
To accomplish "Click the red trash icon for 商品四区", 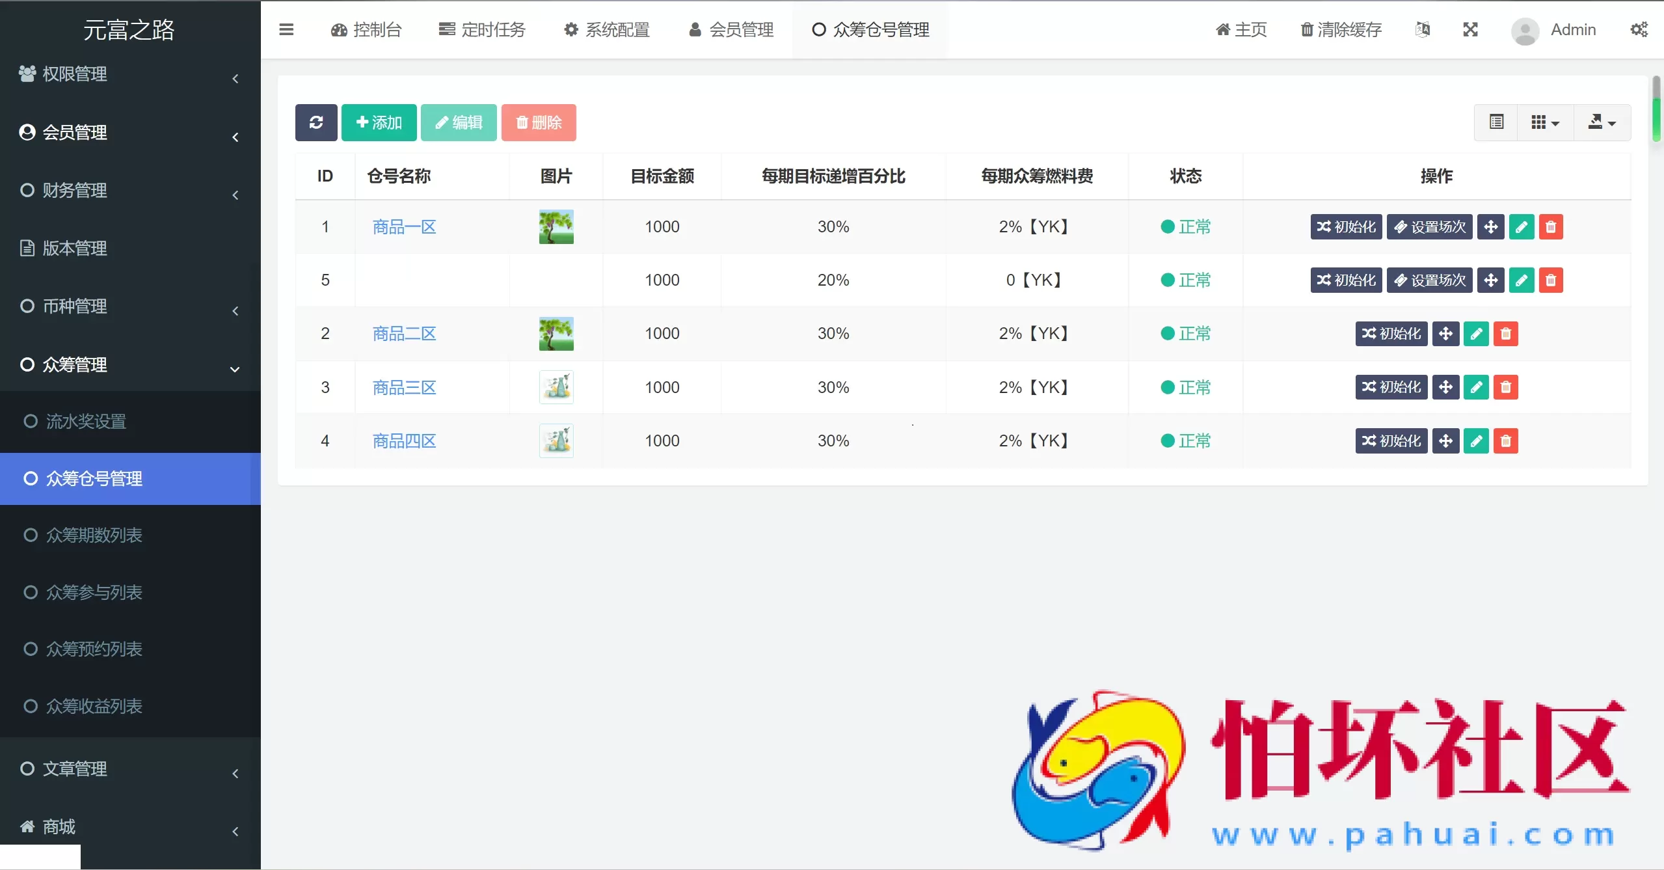I will click(1506, 441).
